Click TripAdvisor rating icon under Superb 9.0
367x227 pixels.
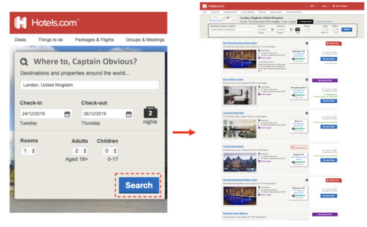pos(293,162)
